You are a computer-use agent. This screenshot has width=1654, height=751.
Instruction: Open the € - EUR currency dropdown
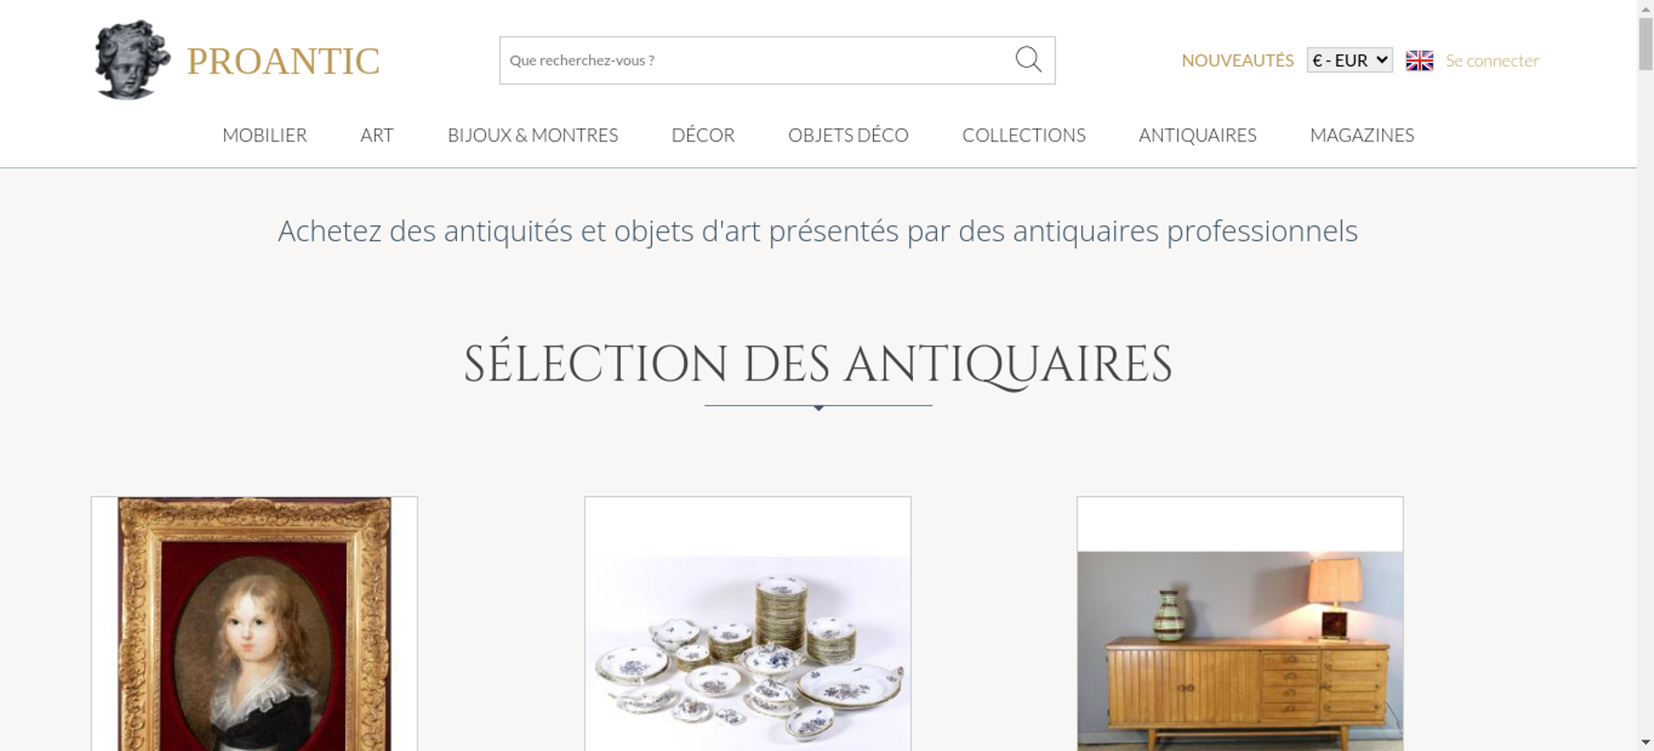(1350, 60)
